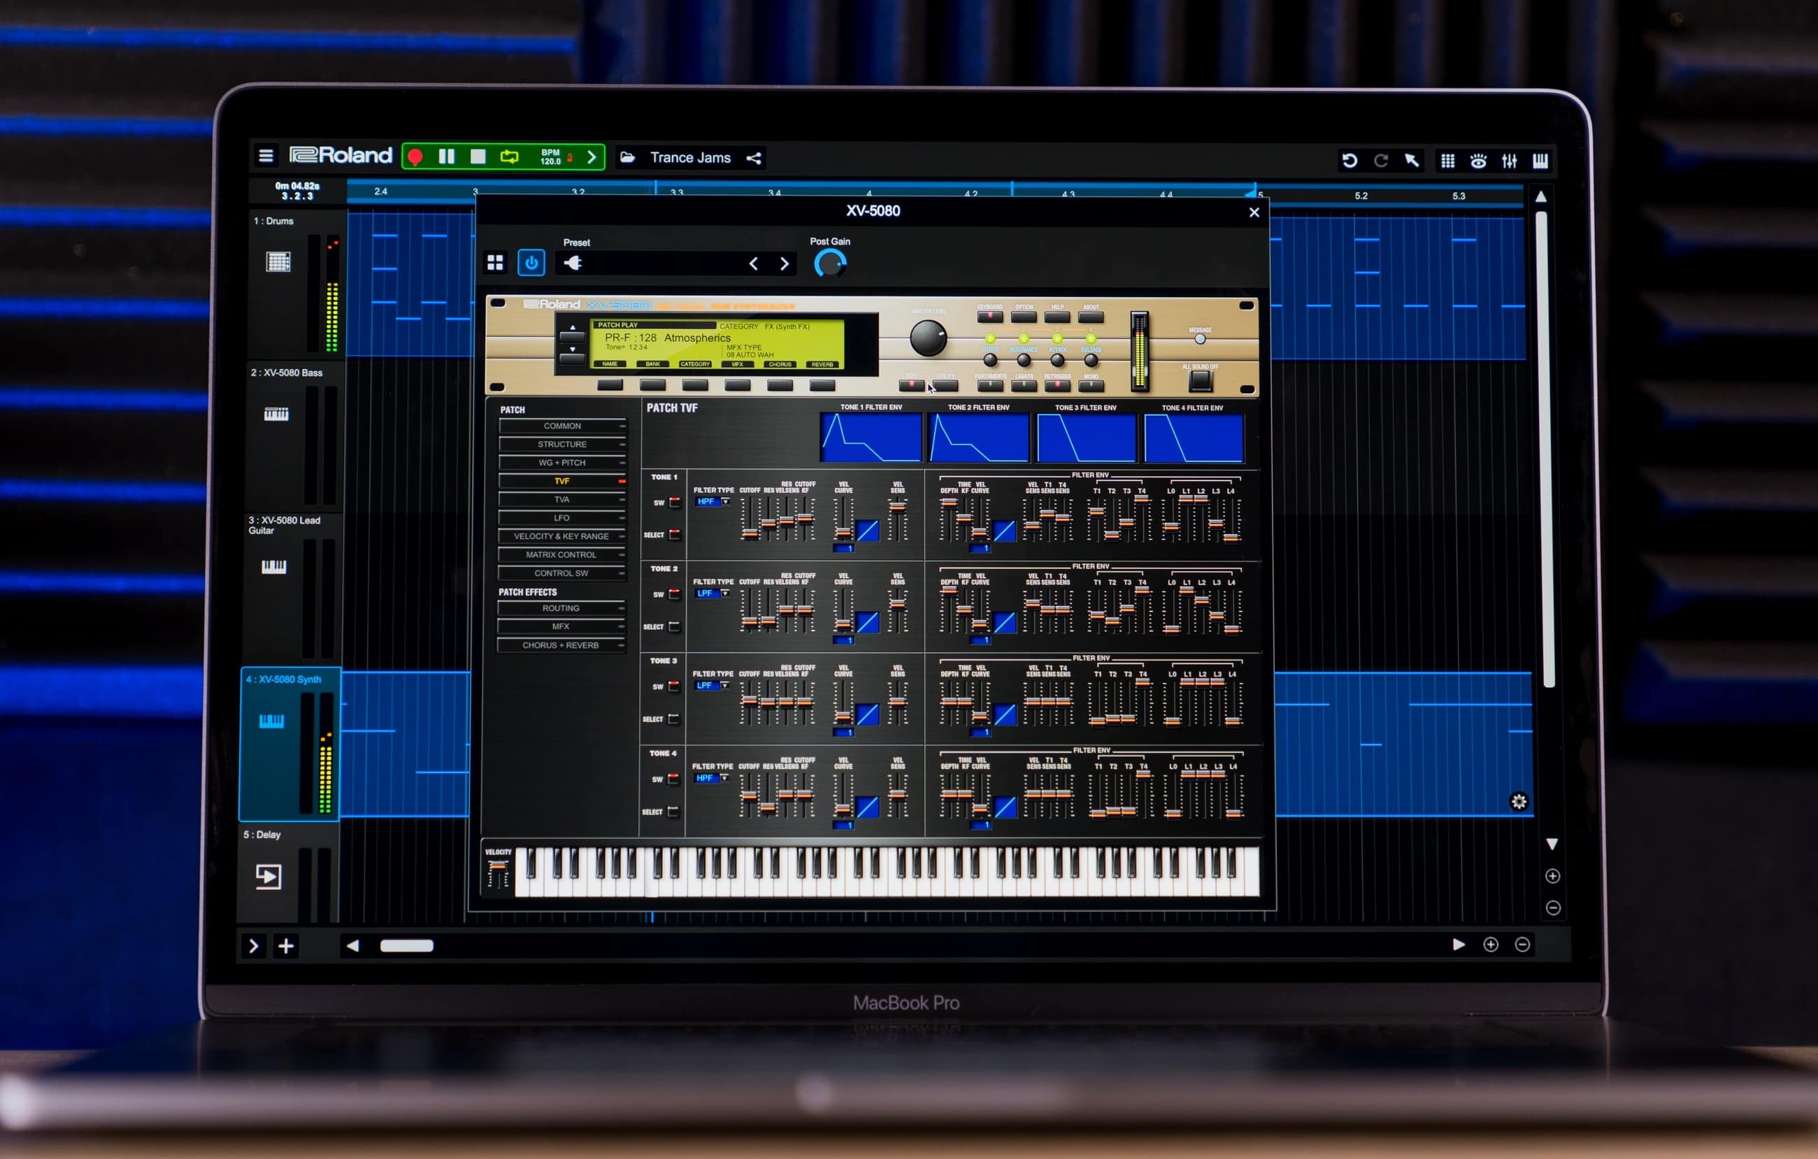Open the Tone 2 filter type dropdown (LPF)
Viewport: 1818px width, 1159px height.
(712, 593)
